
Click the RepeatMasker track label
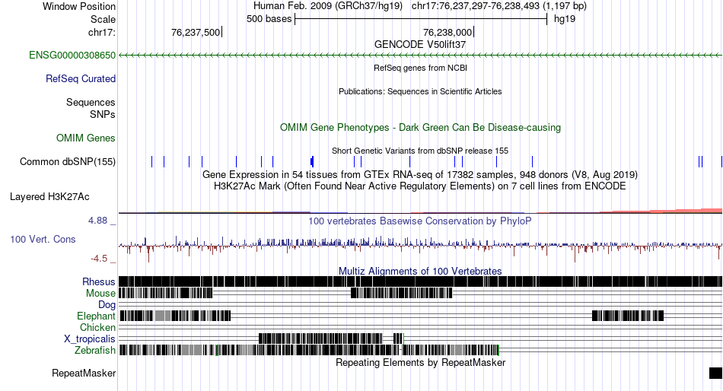[84, 373]
